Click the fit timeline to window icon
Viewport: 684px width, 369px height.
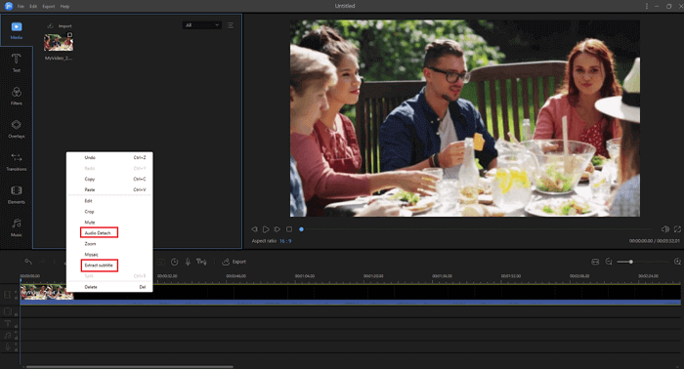click(595, 262)
